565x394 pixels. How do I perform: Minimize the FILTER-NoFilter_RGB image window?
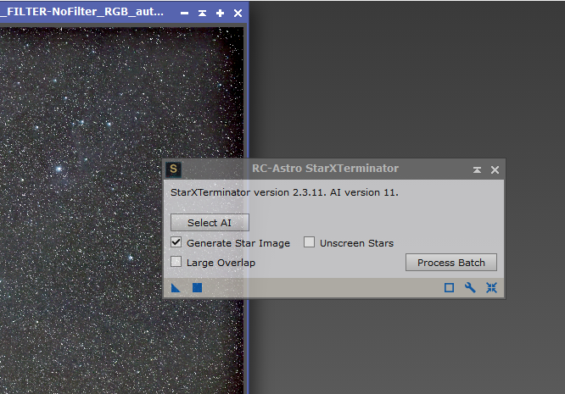[184, 14]
